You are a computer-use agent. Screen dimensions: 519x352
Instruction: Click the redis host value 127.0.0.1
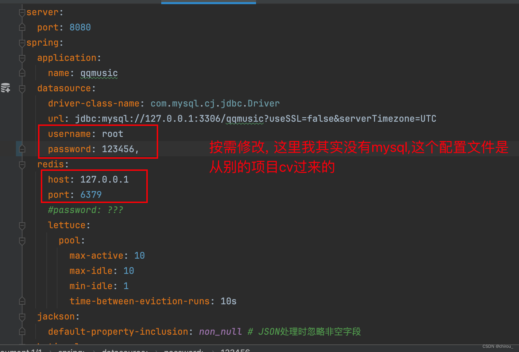click(104, 179)
